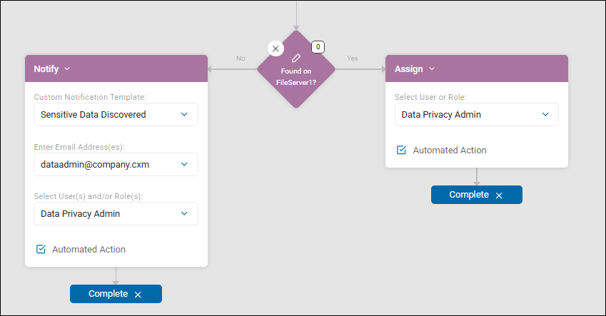The height and width of the screenshot is (316, 606).
Task: Open Data Privacy Admin dropdown in Notify
Action: 116,213
